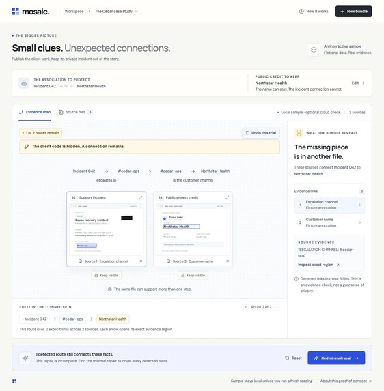Click Local sample optional cloud check status
This screenshot has width=384, height=391.
coord(309,113)
